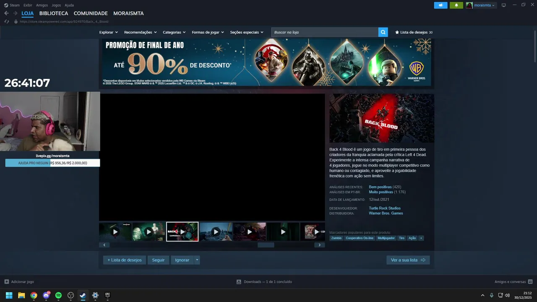Open the Downloads status icon
This screenshot has width=537, height=302.
(x=239, y=282)
